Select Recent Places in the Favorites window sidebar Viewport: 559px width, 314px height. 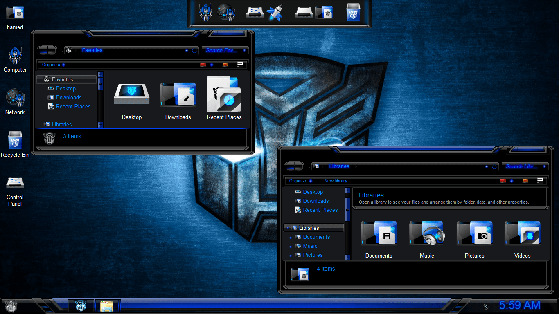69,106
